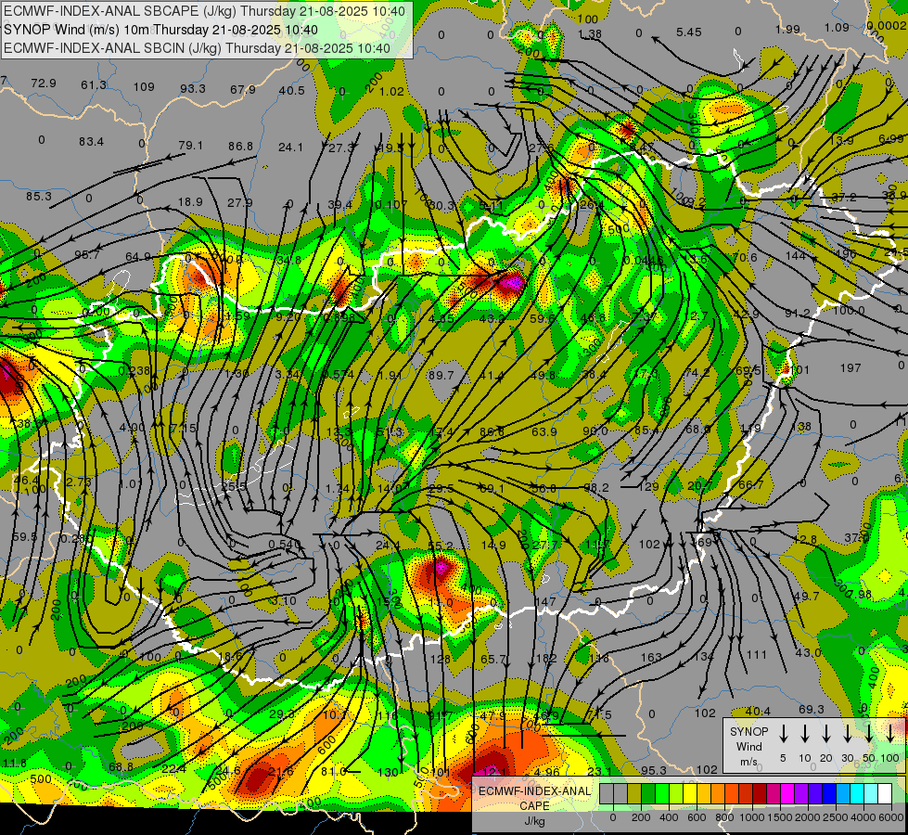
Task: Click the map value 109
Action: [x=144, y=87]
